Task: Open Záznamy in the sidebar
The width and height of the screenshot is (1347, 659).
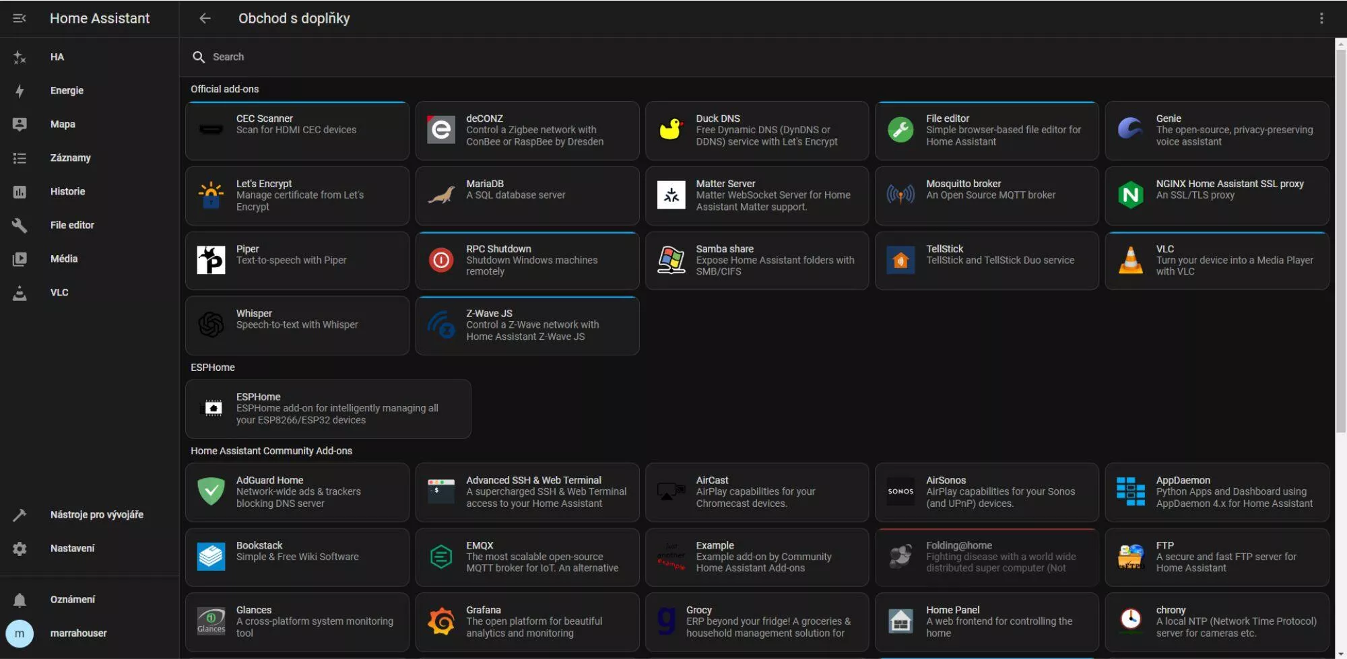Action: 90,158
